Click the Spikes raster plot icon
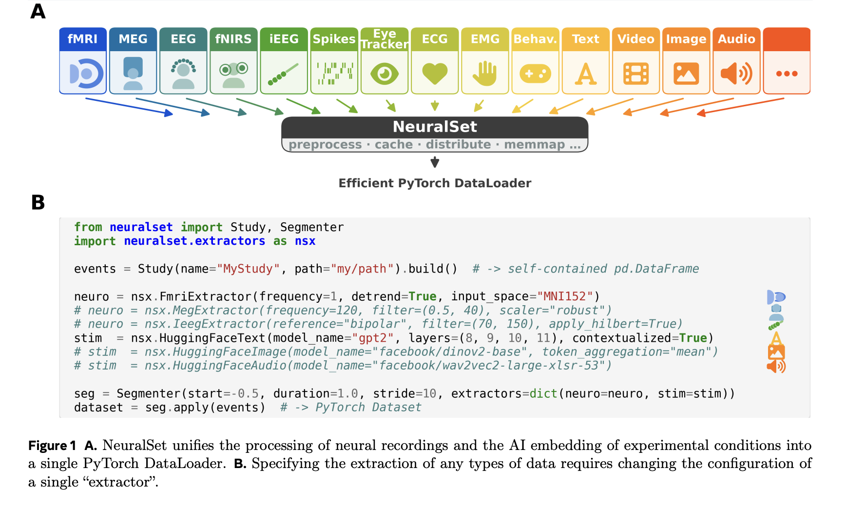This screenshot has width=846, height=509. 334,72
